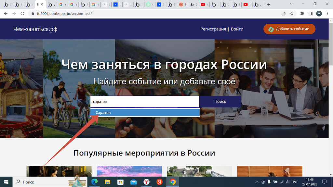333x187 pixels.
Task: Bookmark the page via the star icon
Action: (x=292, y=14)
